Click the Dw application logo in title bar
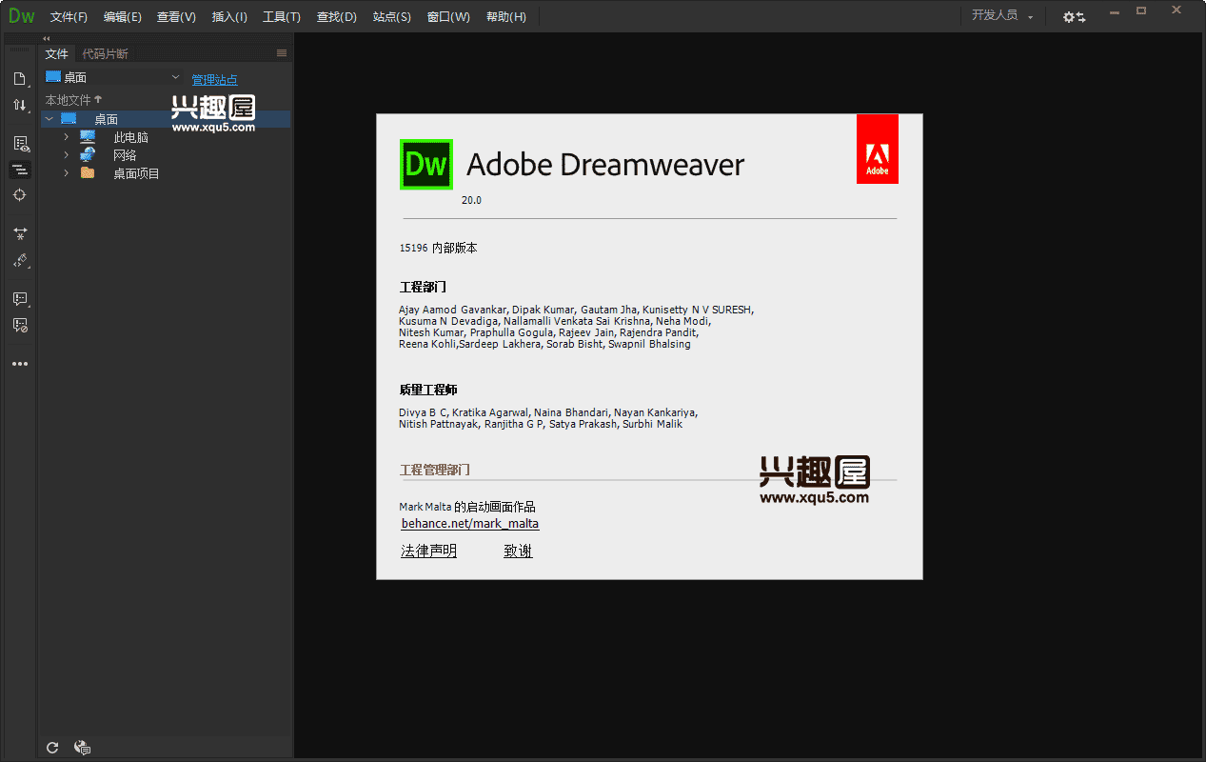 (21, 16)
